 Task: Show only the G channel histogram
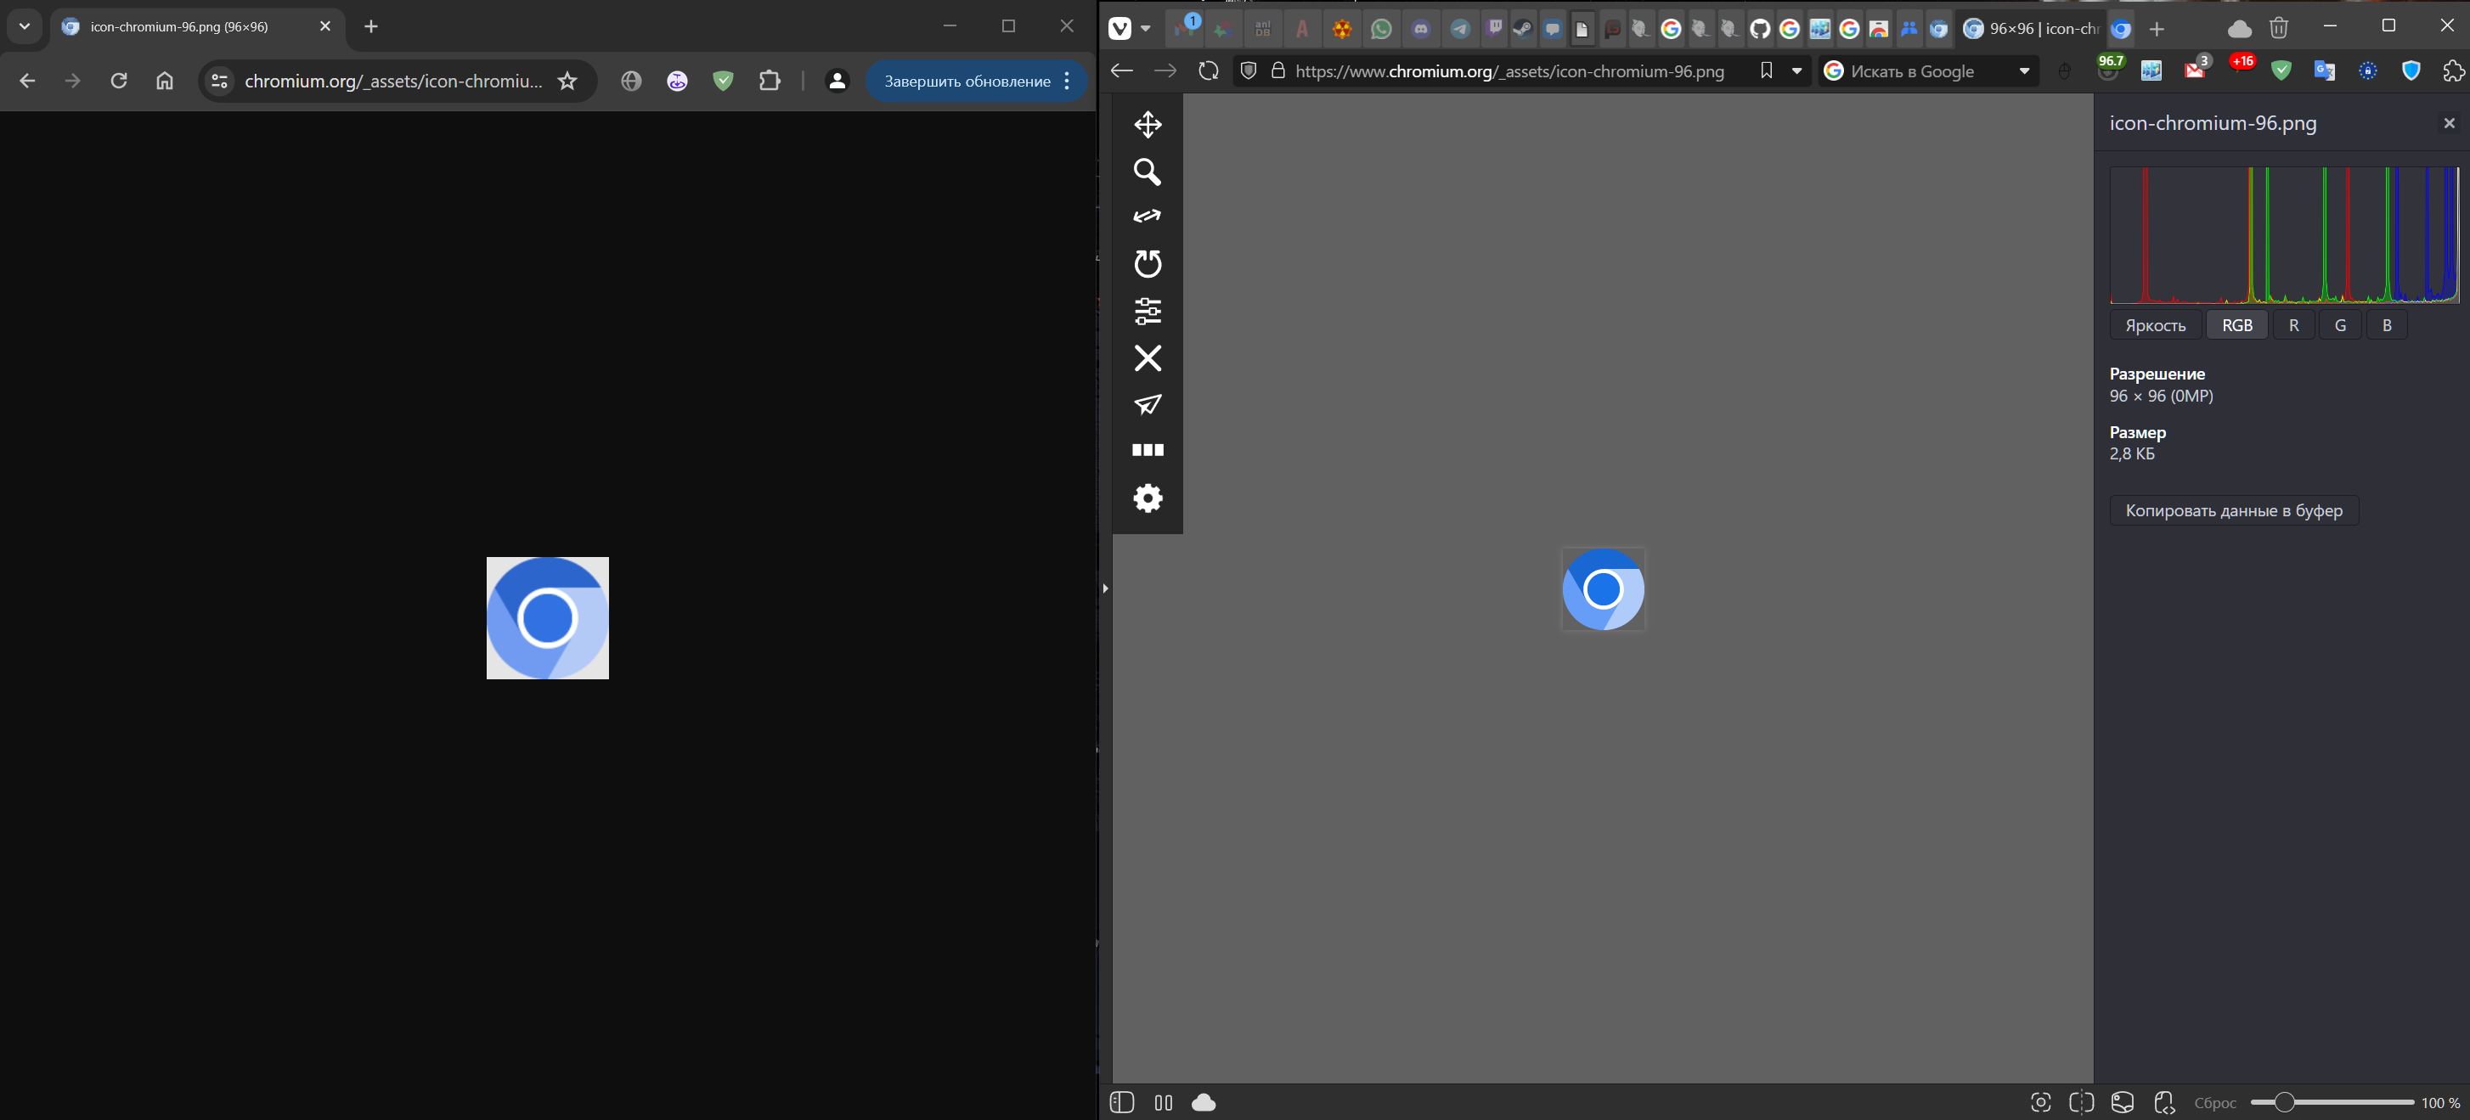tap(2339, 325)
